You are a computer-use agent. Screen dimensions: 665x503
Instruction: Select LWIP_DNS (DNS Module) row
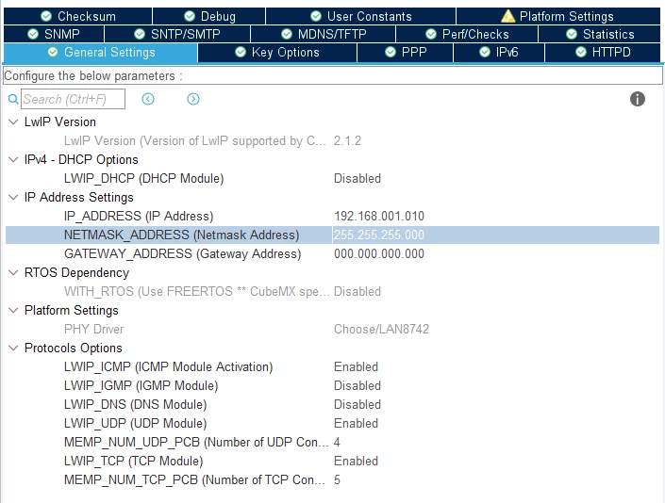pyautogui.click(x=332, y=404)
